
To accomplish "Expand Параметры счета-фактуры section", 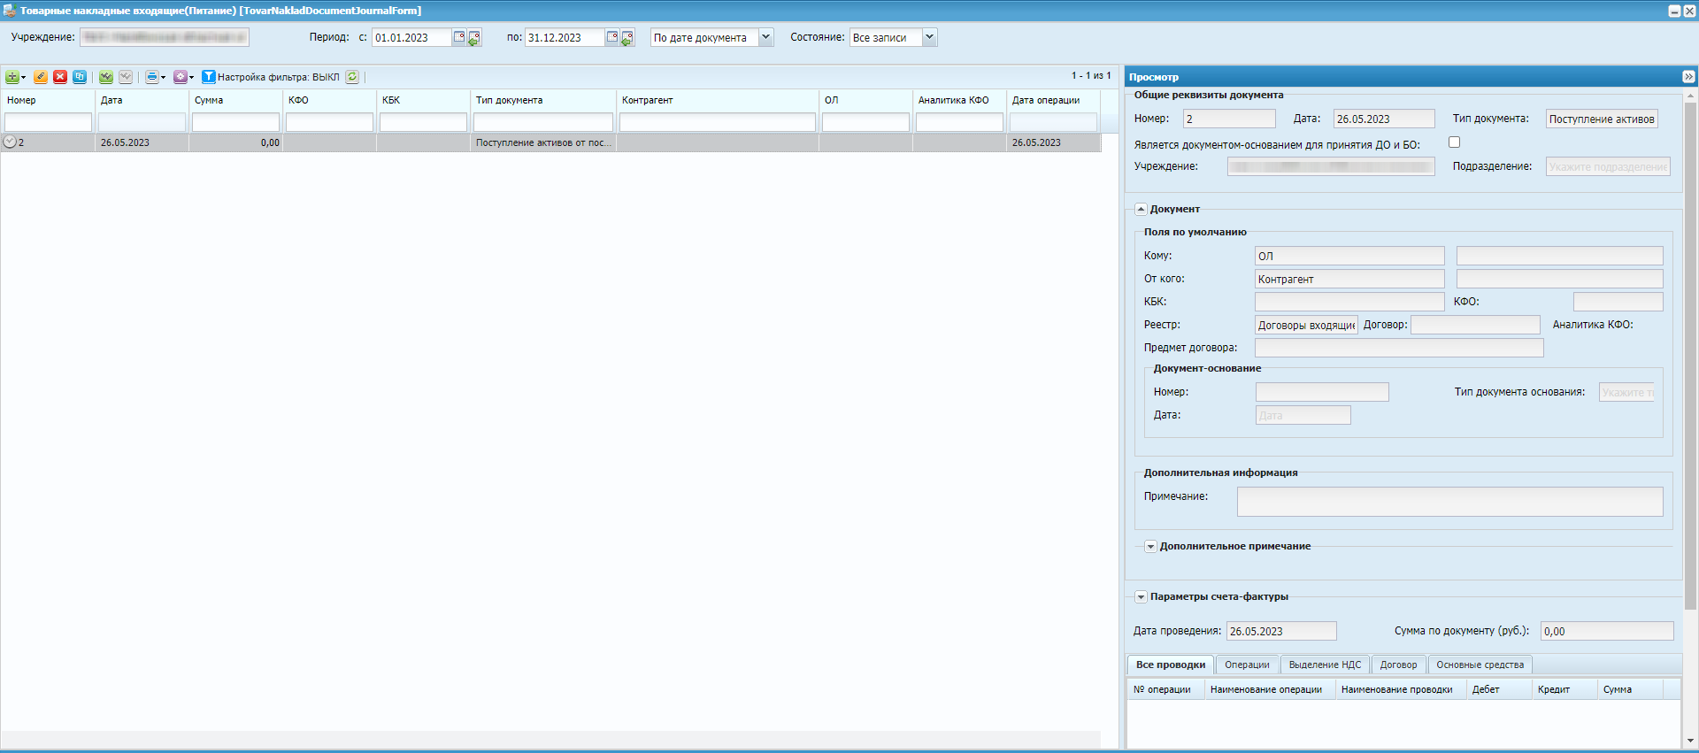I will 1141,597.
